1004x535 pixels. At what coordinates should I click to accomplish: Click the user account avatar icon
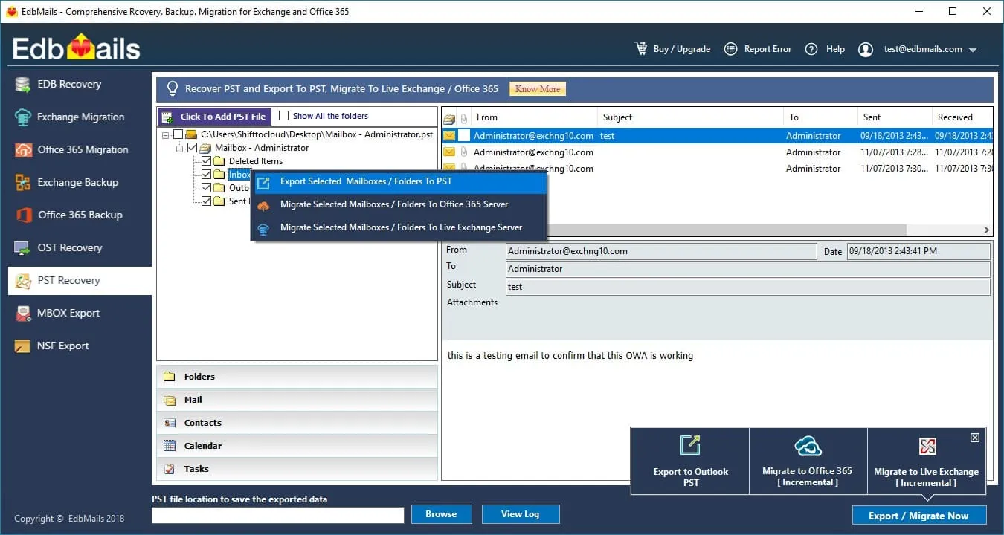[x=866, y=49]
